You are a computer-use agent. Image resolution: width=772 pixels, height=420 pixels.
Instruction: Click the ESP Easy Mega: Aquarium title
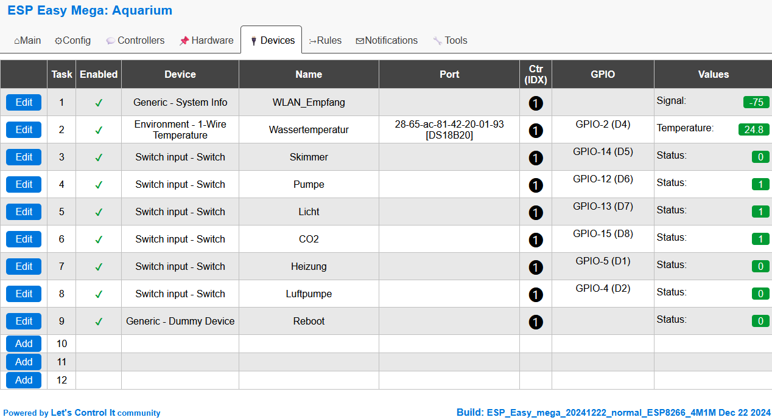pos(89,10)
